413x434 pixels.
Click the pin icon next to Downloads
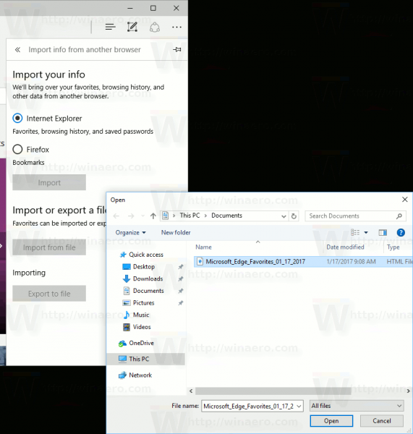181,278
